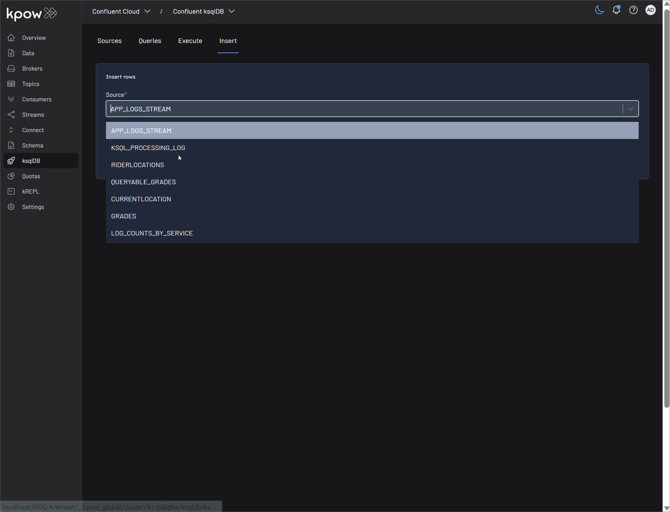The width and height of the screenshot is (670, 512).
Task: Open help question mark icon
Action: coord(634,10)
